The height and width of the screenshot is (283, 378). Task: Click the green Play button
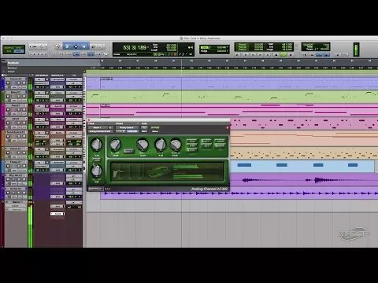coord(283,55)
